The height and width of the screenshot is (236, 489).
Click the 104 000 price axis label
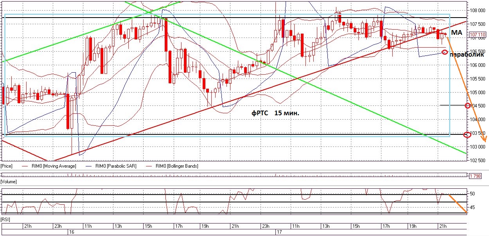(x=478, y=120)
